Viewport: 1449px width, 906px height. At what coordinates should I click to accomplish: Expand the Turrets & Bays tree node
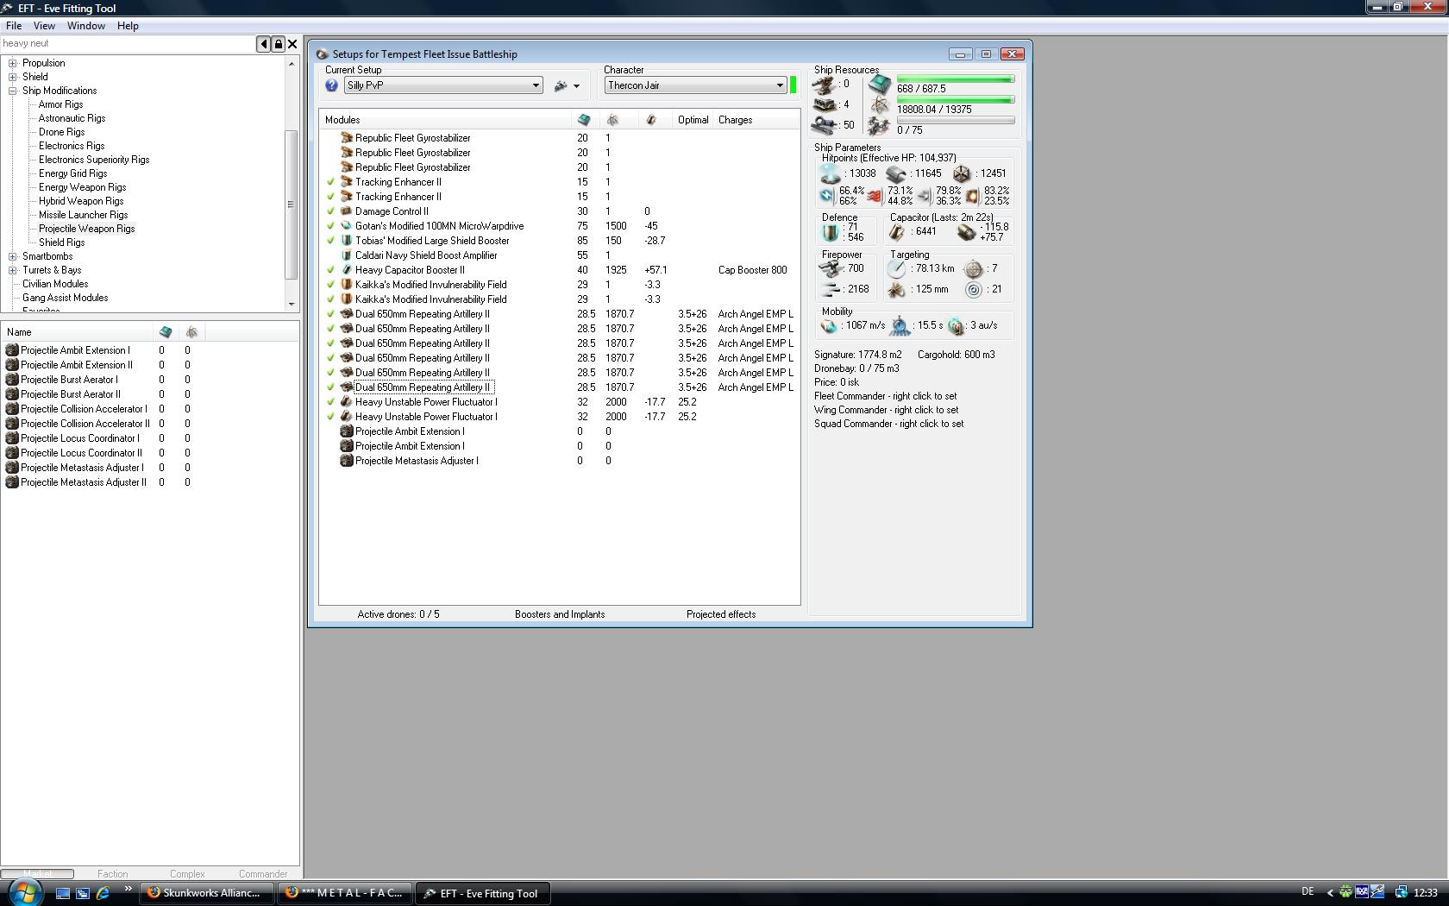13,270
